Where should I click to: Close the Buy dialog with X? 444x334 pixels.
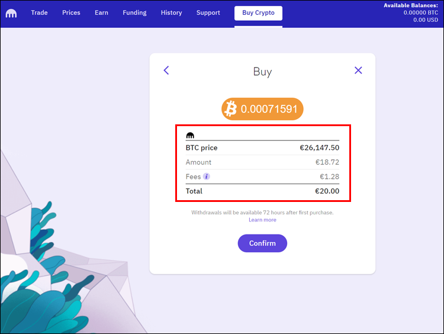coord(358,70)
